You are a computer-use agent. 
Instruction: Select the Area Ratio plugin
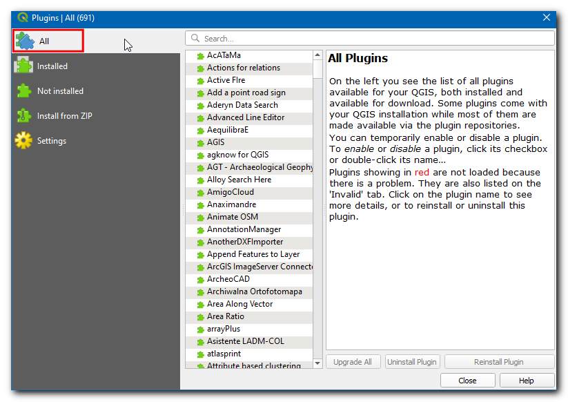click(225, 316)
